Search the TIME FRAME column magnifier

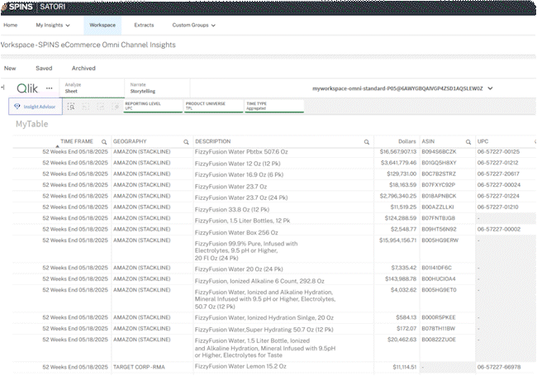pos(104,142)
